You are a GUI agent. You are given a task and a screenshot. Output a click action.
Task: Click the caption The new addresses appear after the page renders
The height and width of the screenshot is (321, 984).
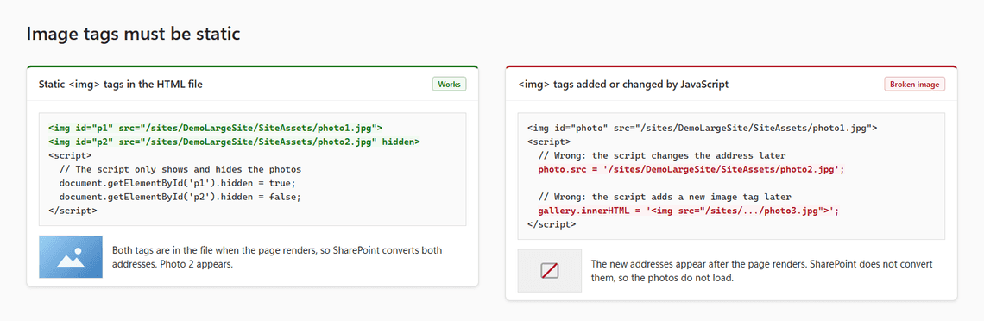pyautogui.click(x=762, y=271)
